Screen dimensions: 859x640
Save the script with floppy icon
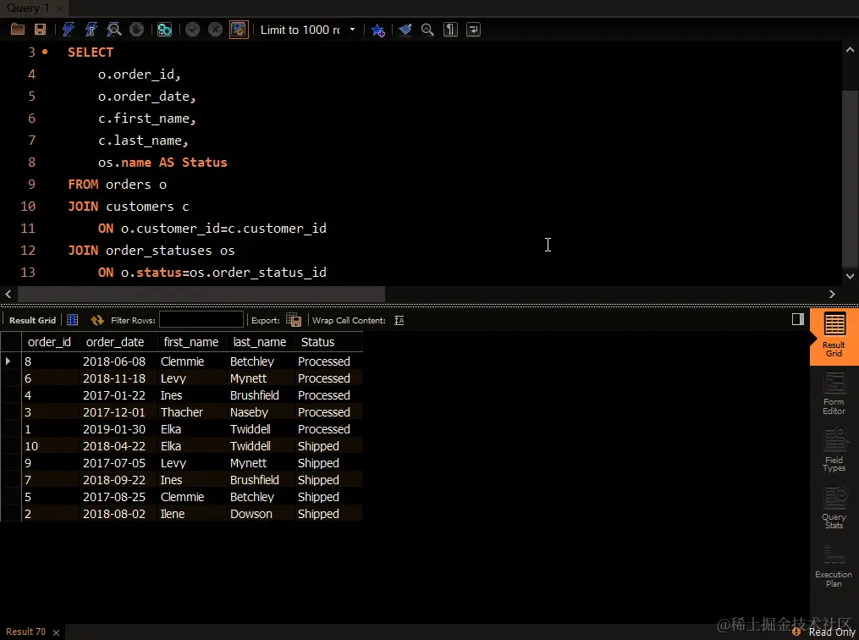[40, 30]
